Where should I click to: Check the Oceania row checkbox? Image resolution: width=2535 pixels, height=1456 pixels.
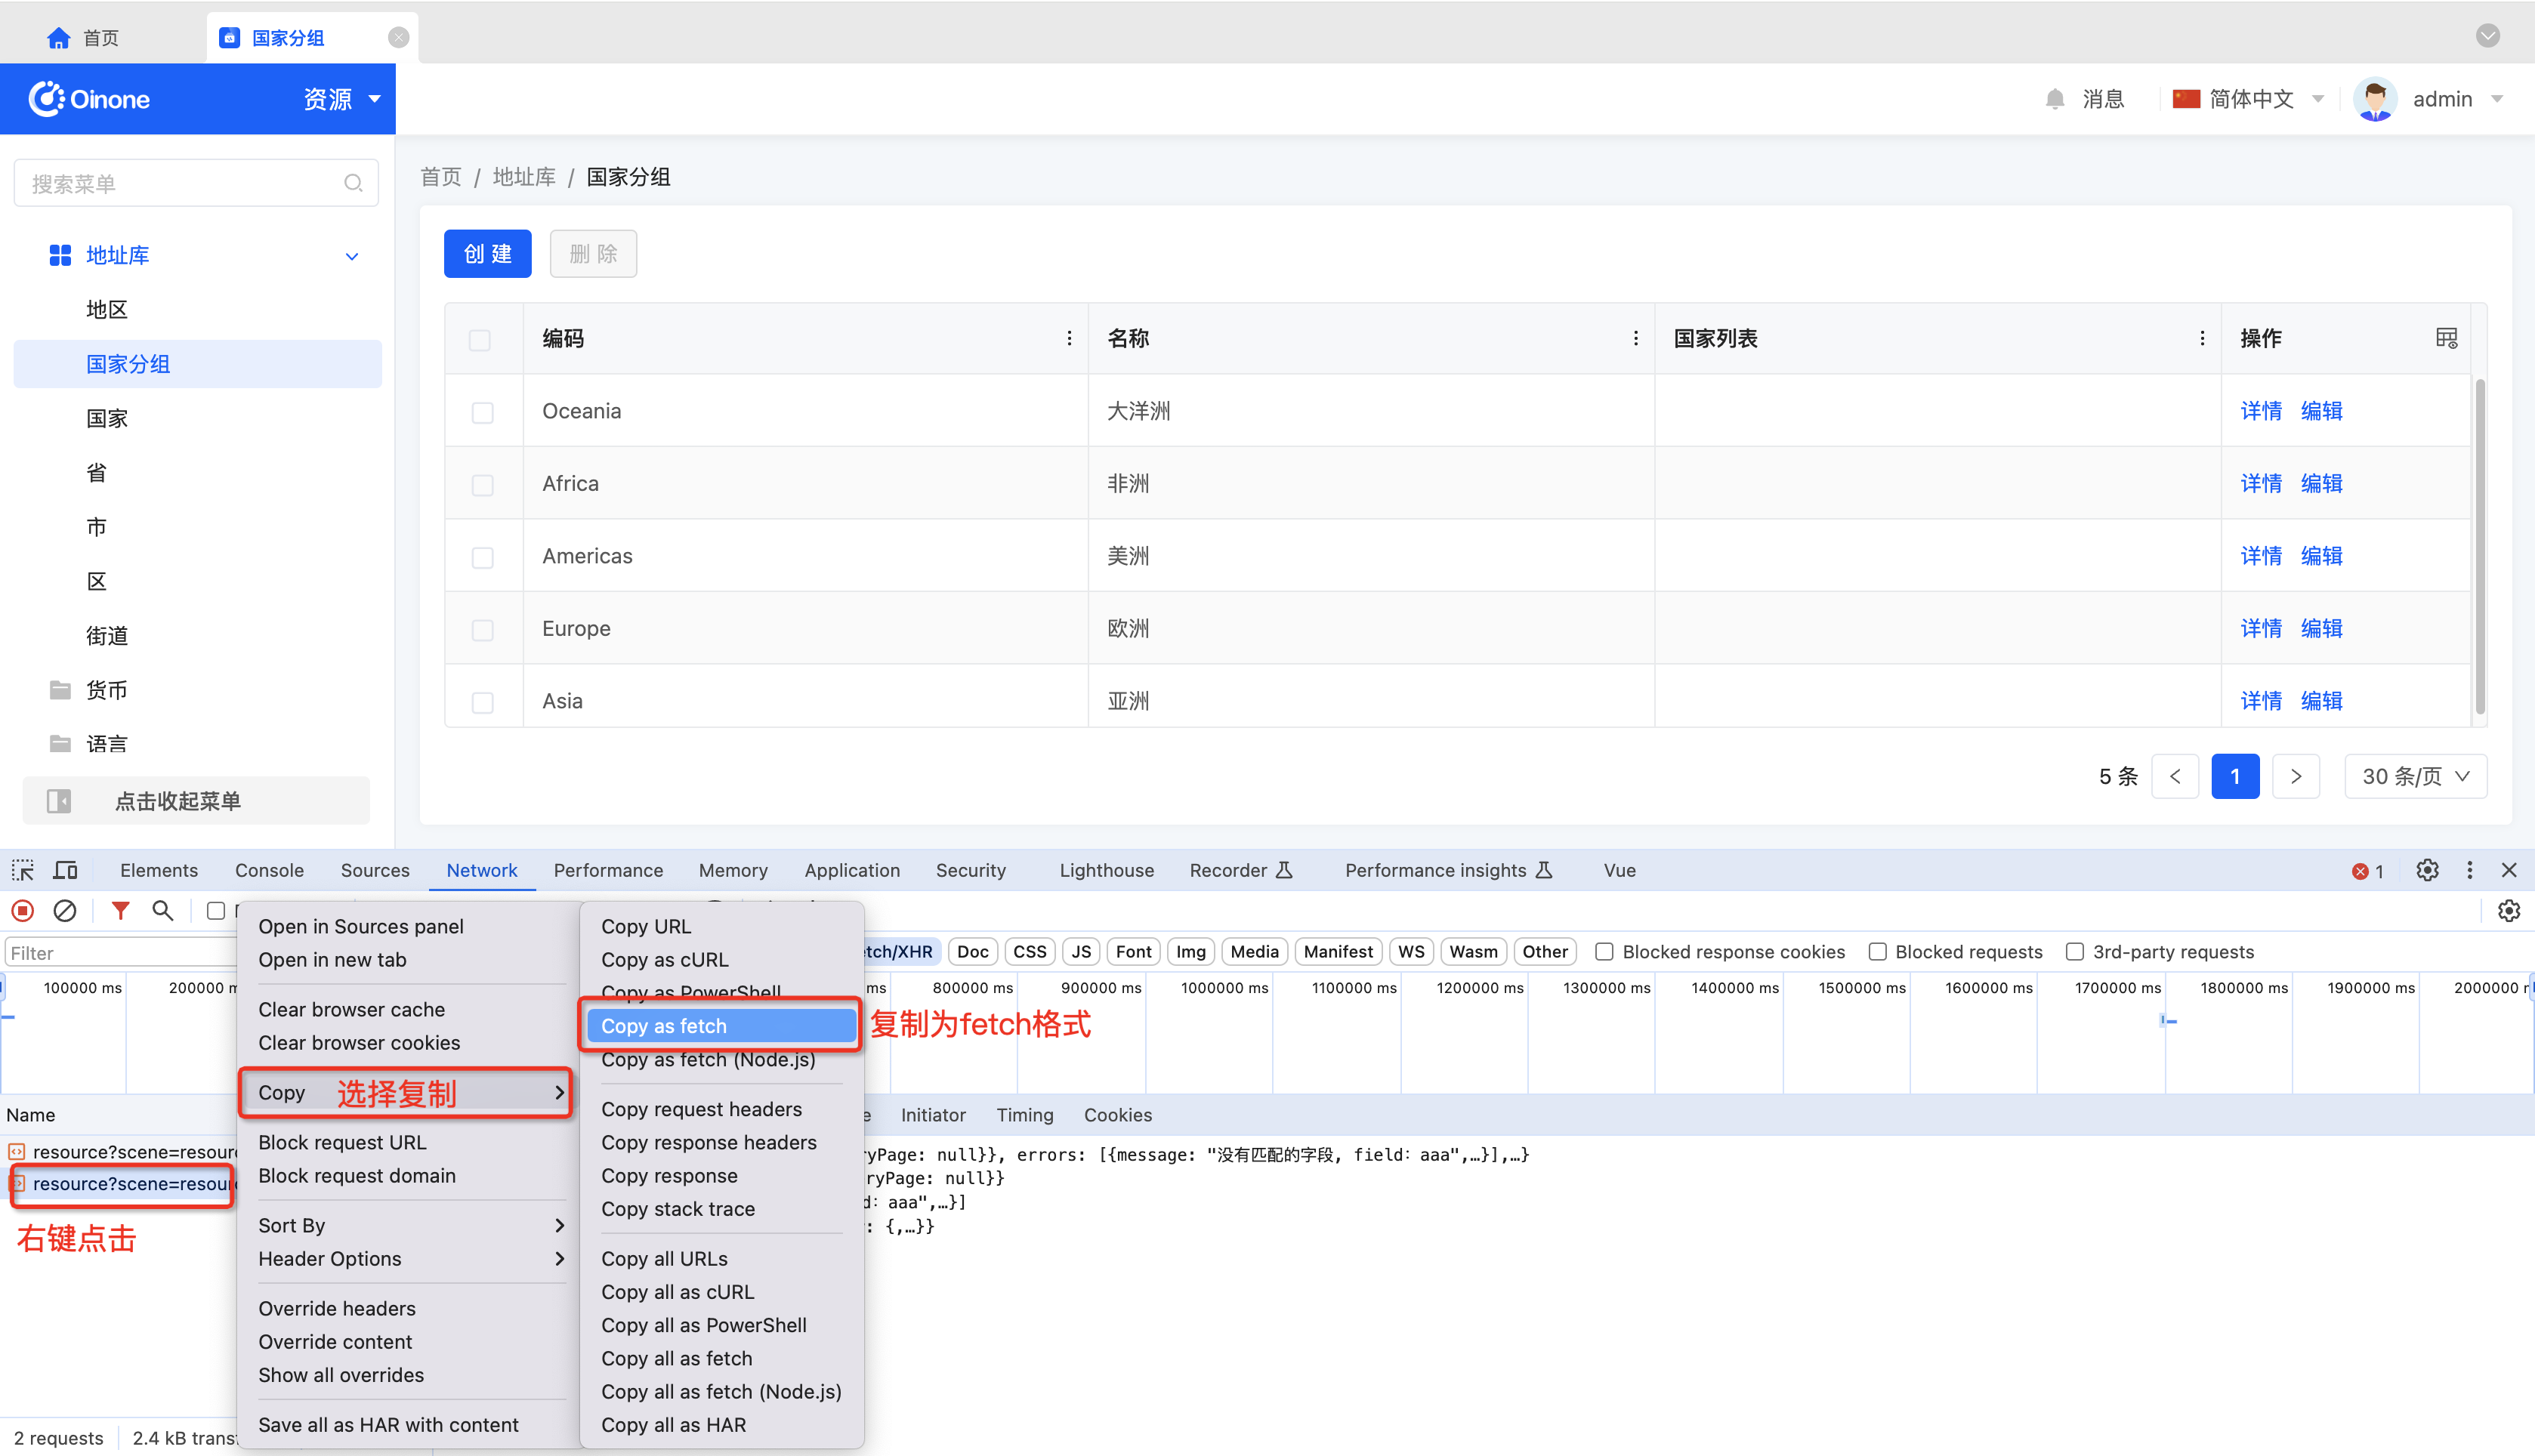click(482, 412)
